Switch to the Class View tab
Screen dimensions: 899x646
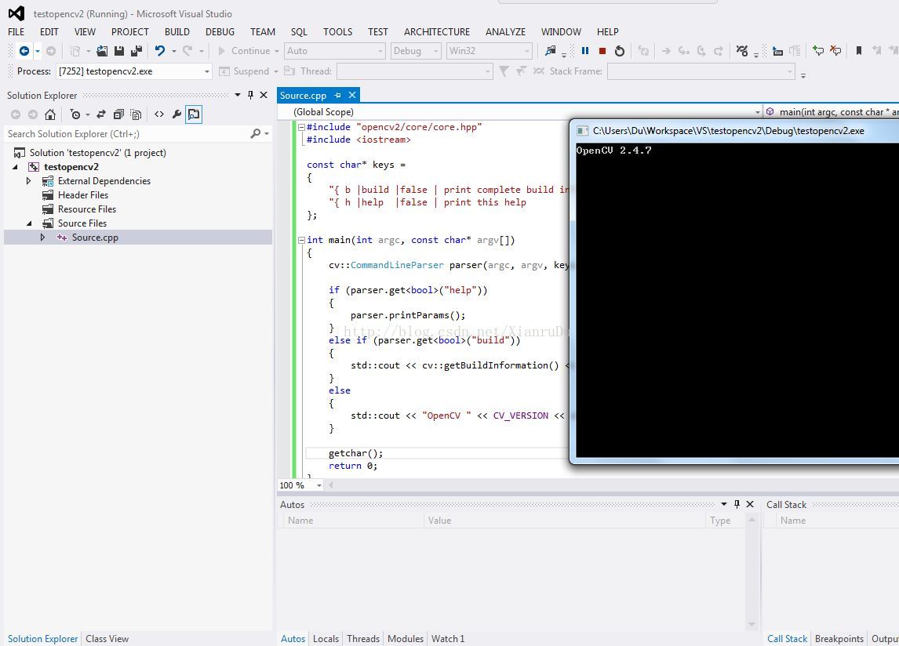coord(107,638)
